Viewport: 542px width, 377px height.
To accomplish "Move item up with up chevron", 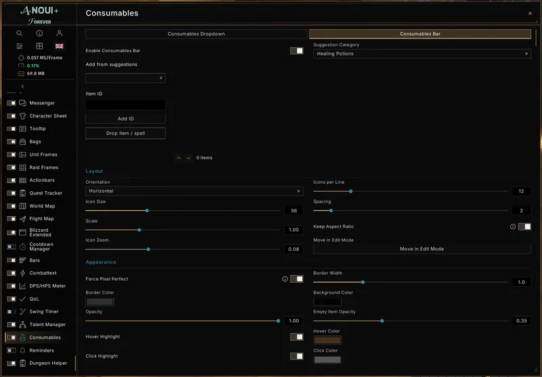I will 178,158.
